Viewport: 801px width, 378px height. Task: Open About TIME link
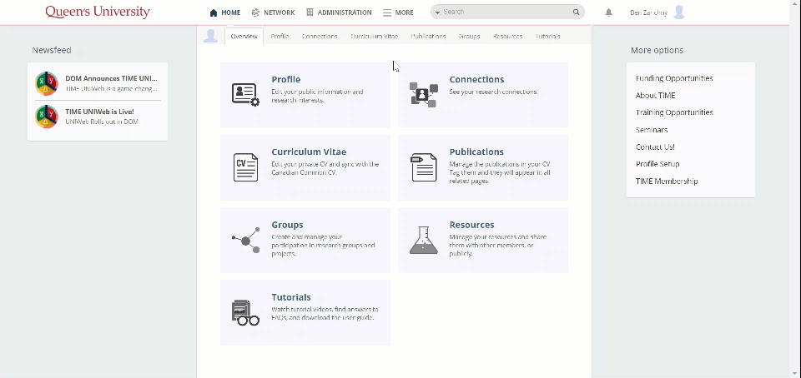click(x=656, y=95)
